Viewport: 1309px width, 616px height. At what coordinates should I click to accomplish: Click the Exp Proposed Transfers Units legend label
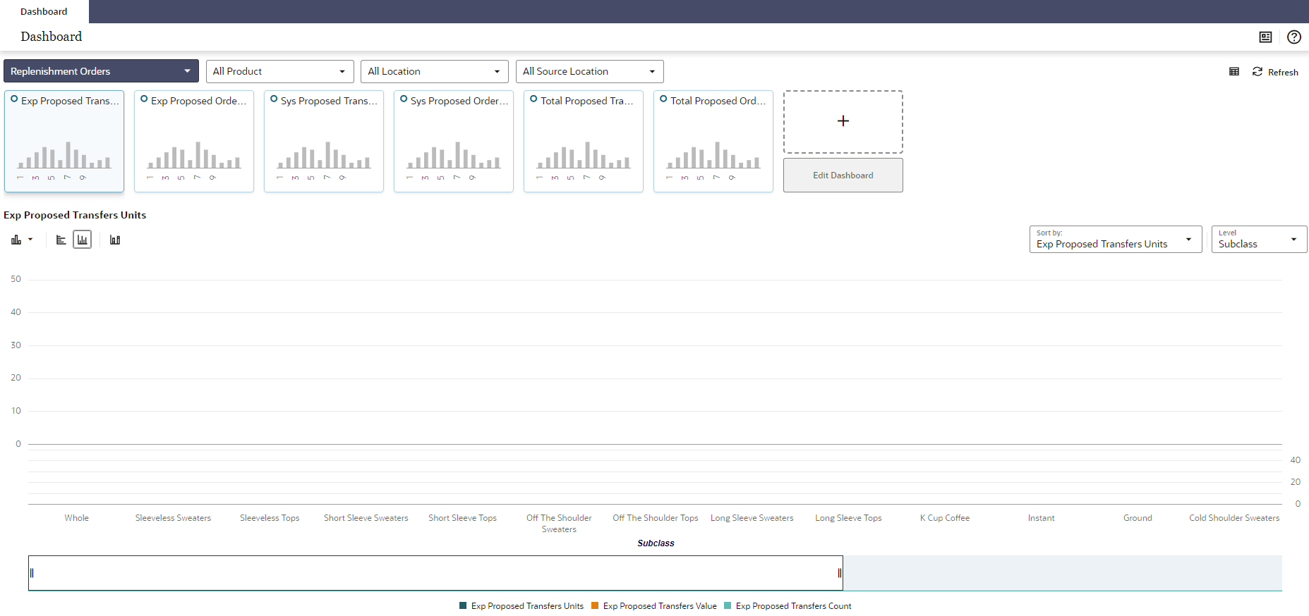tap(527, 606)
